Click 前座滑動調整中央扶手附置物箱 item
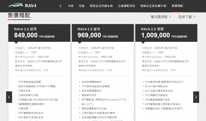206x121 pixels. (99, 118)
